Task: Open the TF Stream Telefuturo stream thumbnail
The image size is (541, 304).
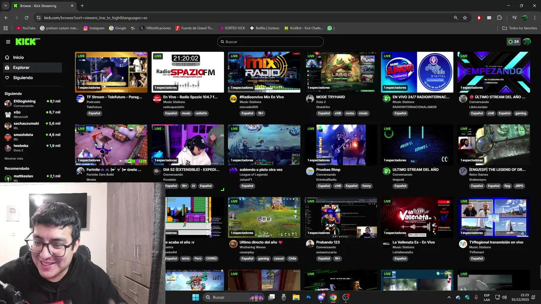Action: pyautogui.click(x=111, y=72)
